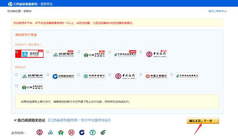Click the 请选择支付渠道 heading
238x139 pixels.
tap(26, 35)
